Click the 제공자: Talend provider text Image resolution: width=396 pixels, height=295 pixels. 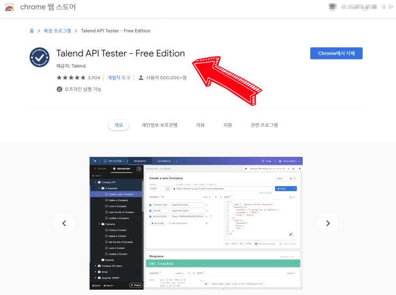point(71,66)
